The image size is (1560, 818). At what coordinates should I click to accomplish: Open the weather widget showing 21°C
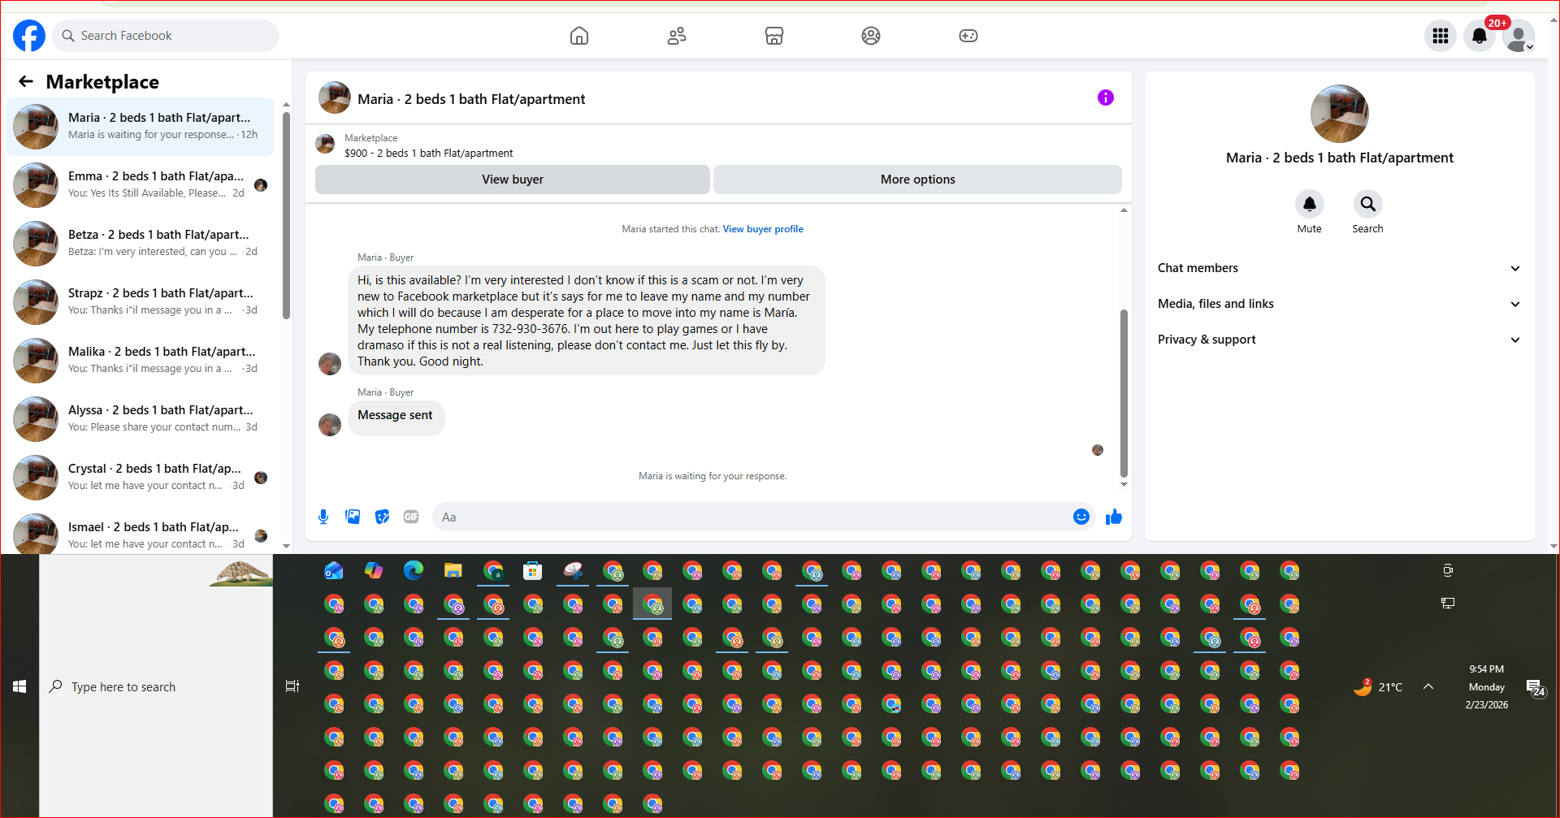1378,686
